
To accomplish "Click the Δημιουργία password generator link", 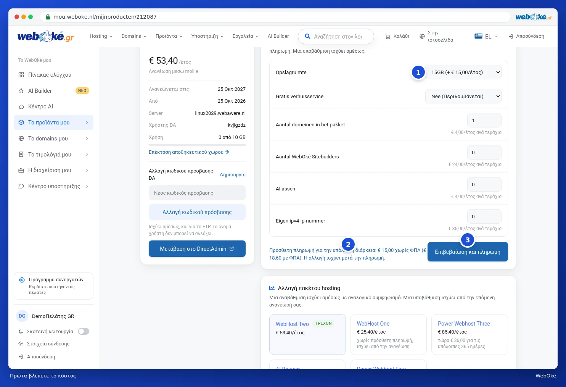I will (233, 174).
